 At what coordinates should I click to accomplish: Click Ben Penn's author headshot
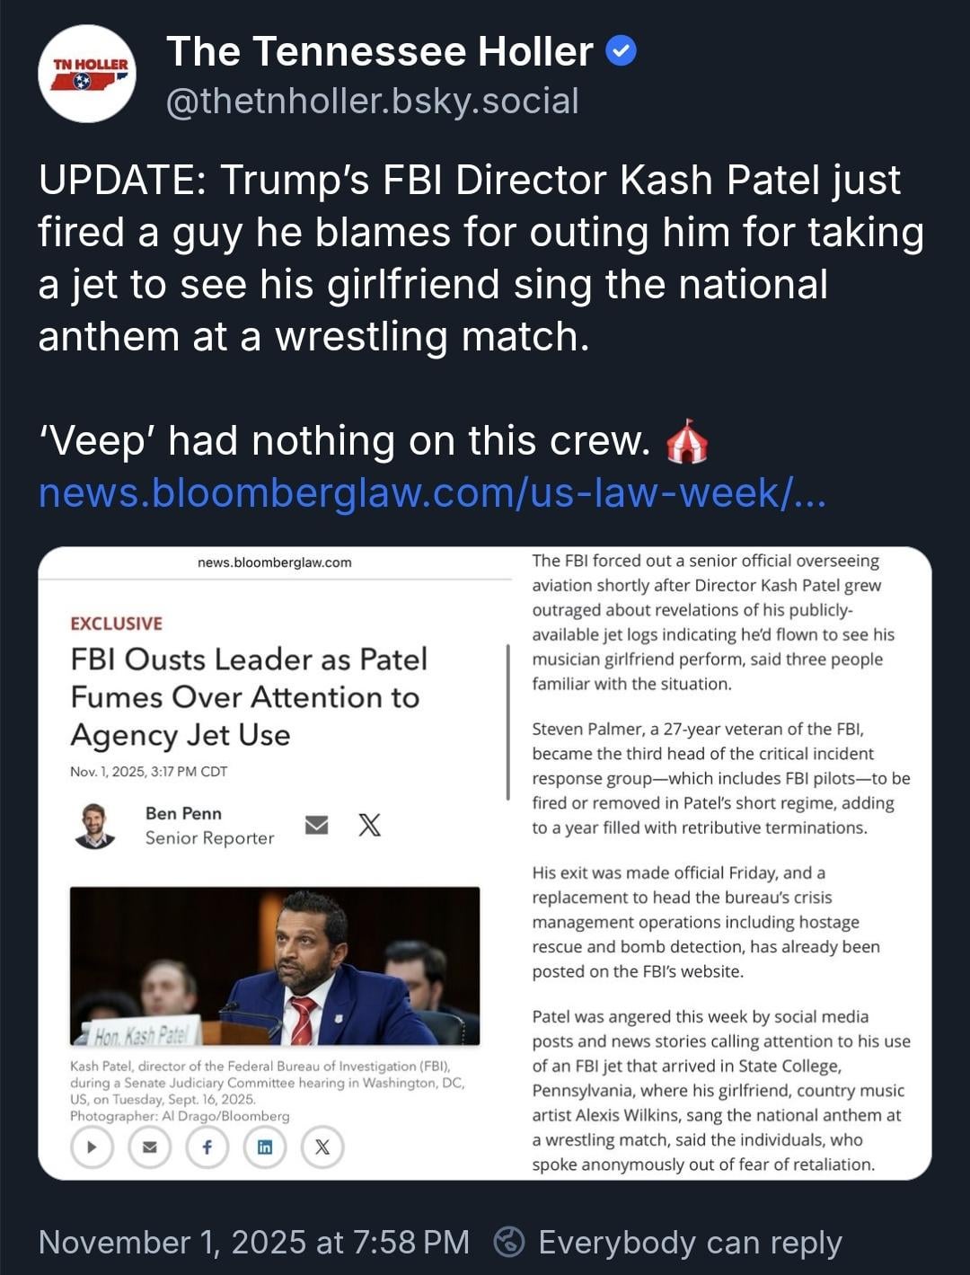[94, 825]
